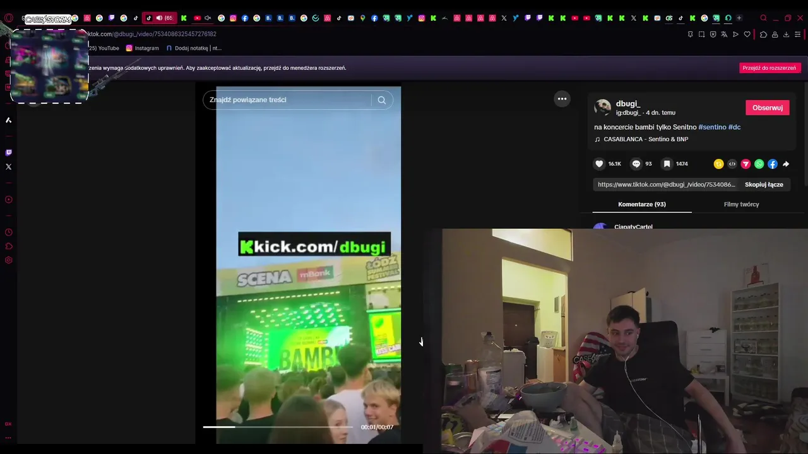Viewport: 808px width, 454px height.
Task: Open the tab search magnifier icon
Action: tap(763, 18)
